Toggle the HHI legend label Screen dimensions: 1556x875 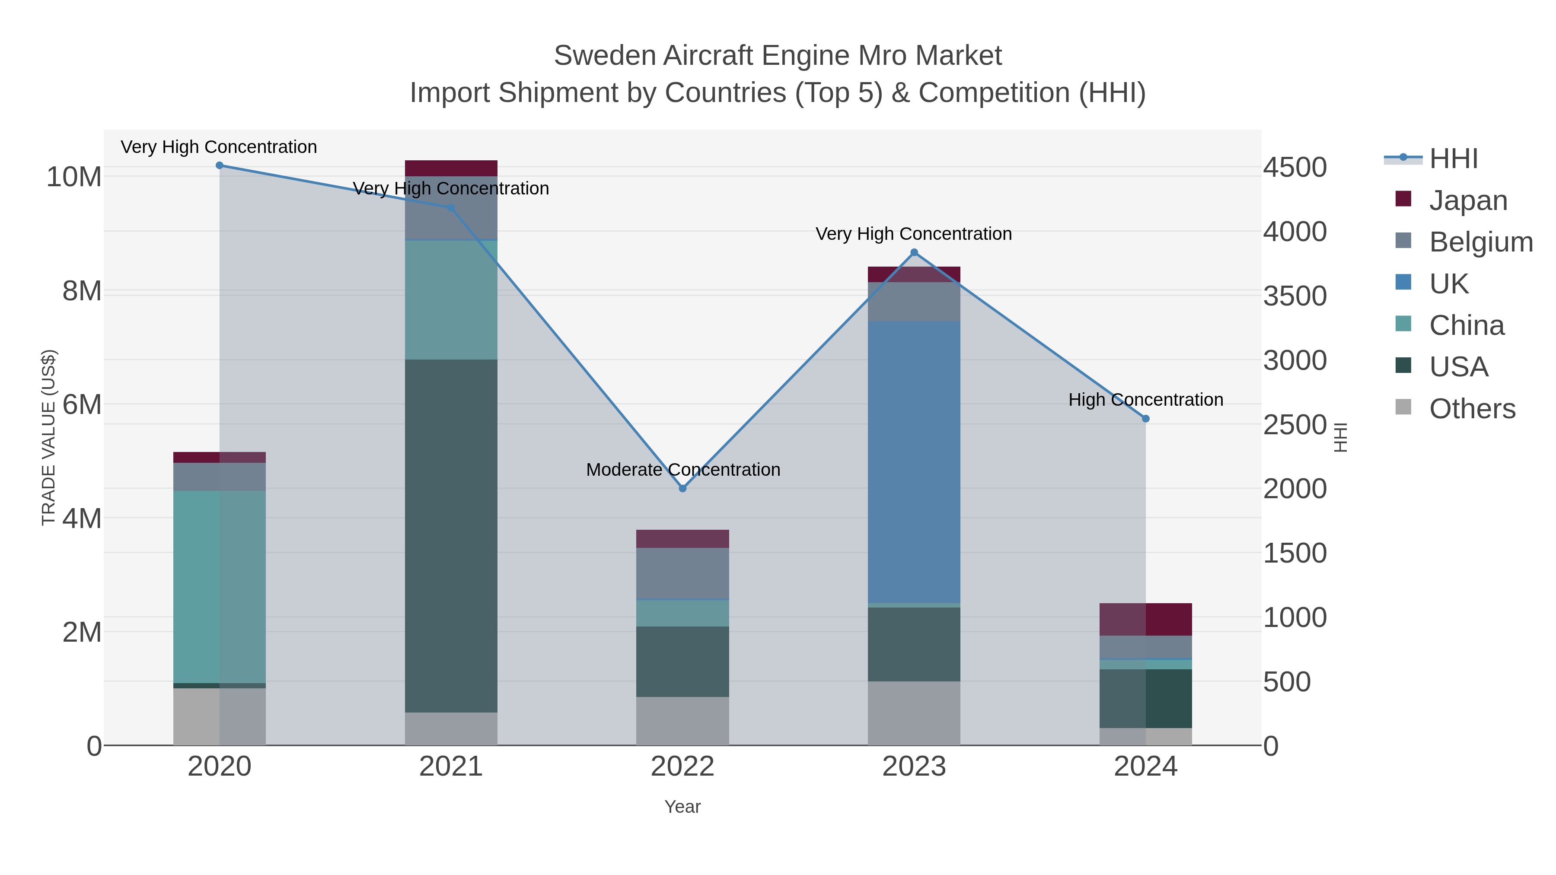point(1454,158)
